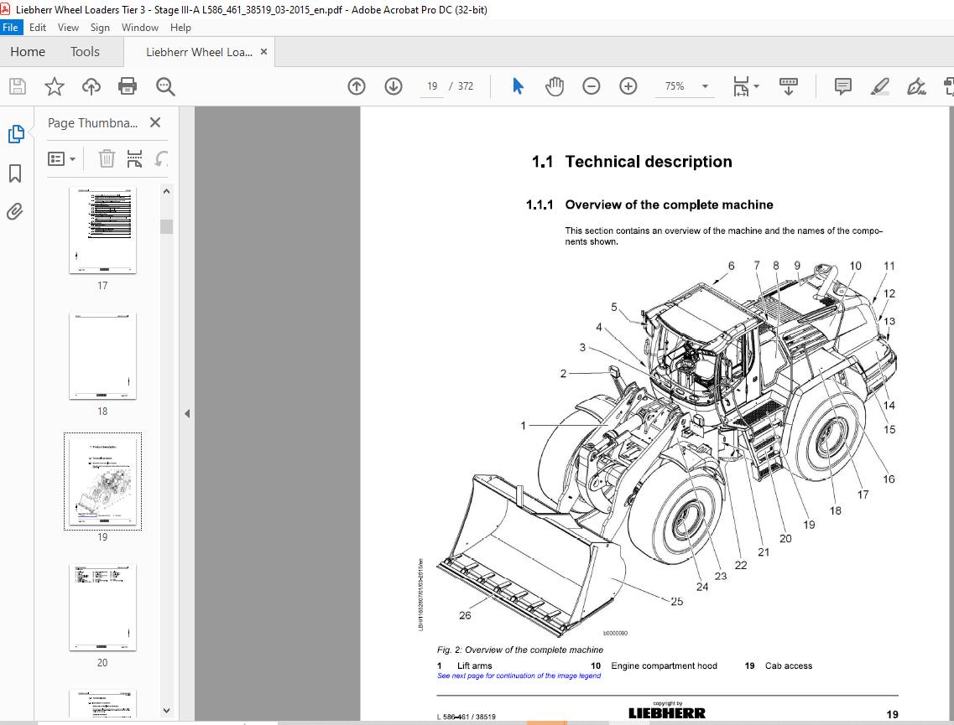Screen dimensions: 954x725
Task: Open the sign document pen tool
Action: [x=916, y=86]
